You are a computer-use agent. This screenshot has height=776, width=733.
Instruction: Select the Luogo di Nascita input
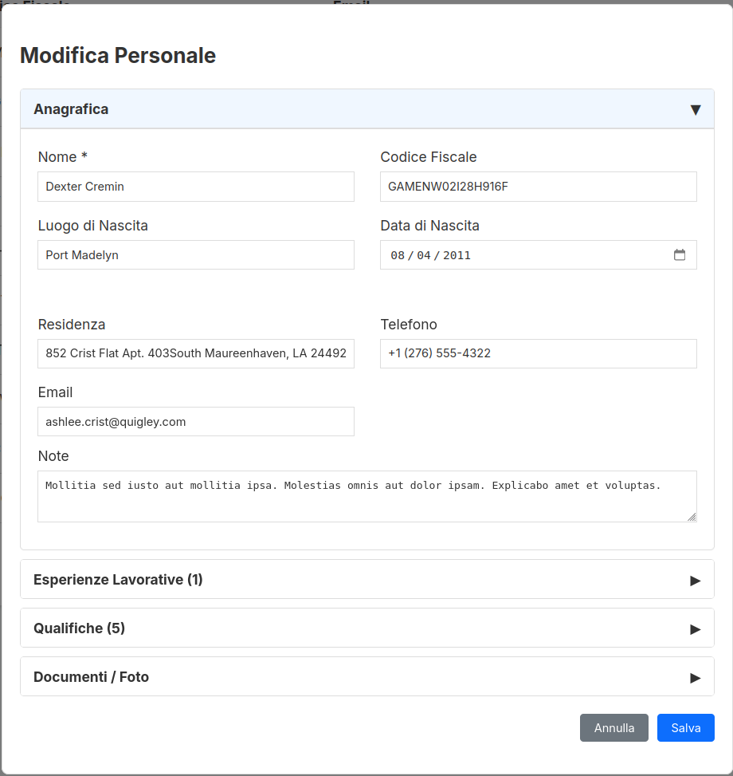point(195,255)
